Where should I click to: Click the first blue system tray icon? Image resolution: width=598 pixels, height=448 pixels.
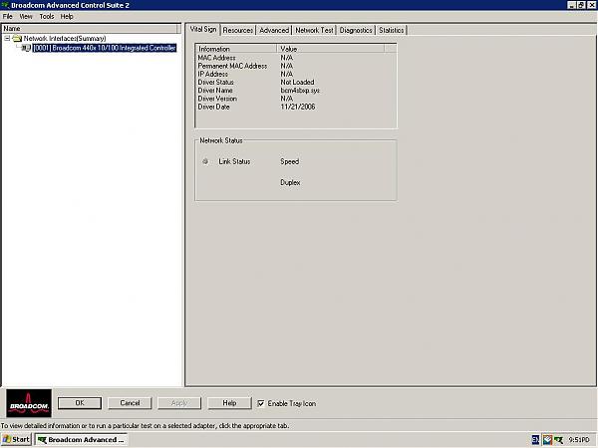pos(535,440)
